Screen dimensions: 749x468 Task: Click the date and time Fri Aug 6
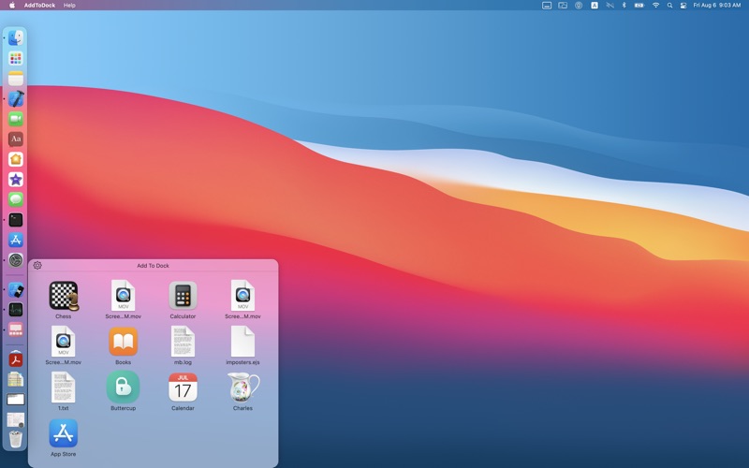point(717,6)
